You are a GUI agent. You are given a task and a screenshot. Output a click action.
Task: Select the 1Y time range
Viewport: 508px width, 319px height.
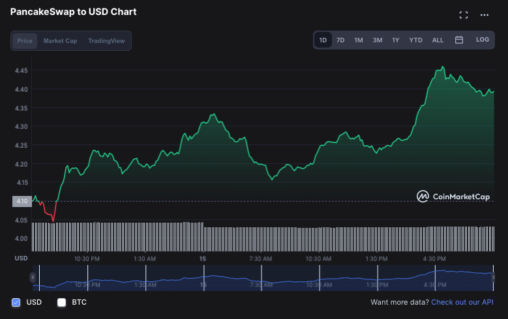point(396,40)
